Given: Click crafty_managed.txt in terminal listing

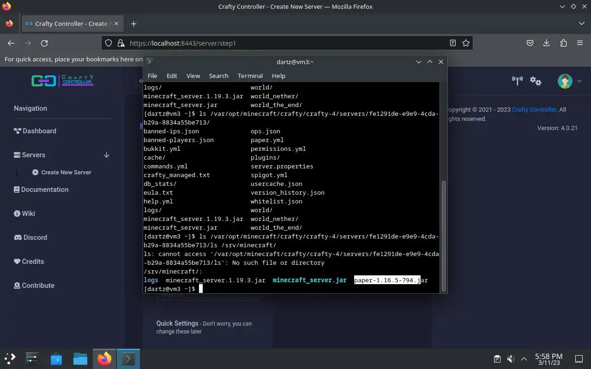Looking at the screenshot, I should coord(177,175).
